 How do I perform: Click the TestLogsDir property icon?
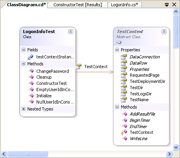124,94
